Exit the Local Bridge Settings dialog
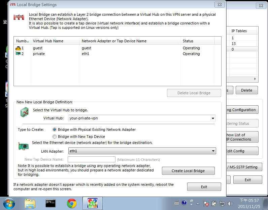Image resolution: width=268 pixels, height=210 pixels. click(x=204, y=187)
